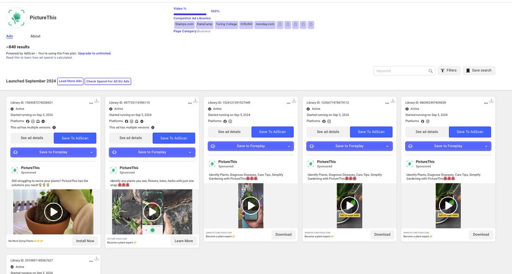Click the download icon on ad 1256671978679112
The image size is (512, 274).
point(393,101)
